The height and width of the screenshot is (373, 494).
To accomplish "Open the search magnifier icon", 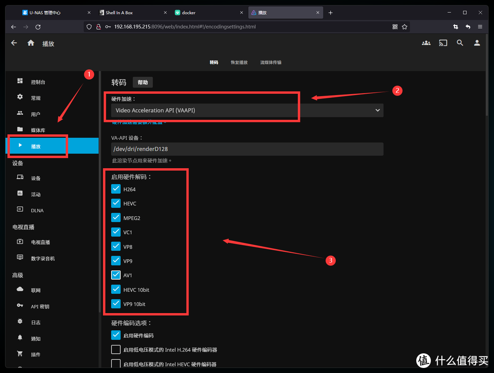I will [x=460, y=43].
